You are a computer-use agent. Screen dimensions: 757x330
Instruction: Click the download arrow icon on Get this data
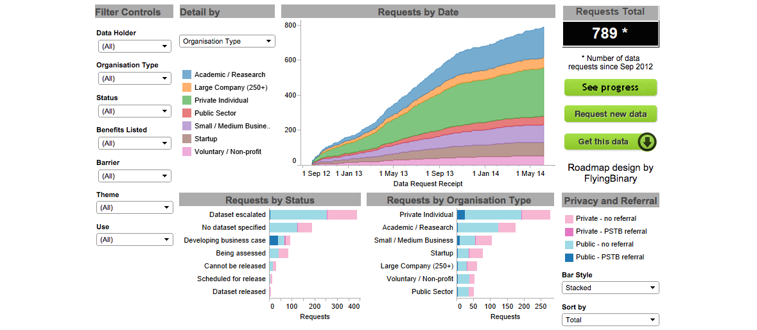647,142
